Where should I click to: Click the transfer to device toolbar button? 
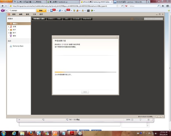point(87,19)
